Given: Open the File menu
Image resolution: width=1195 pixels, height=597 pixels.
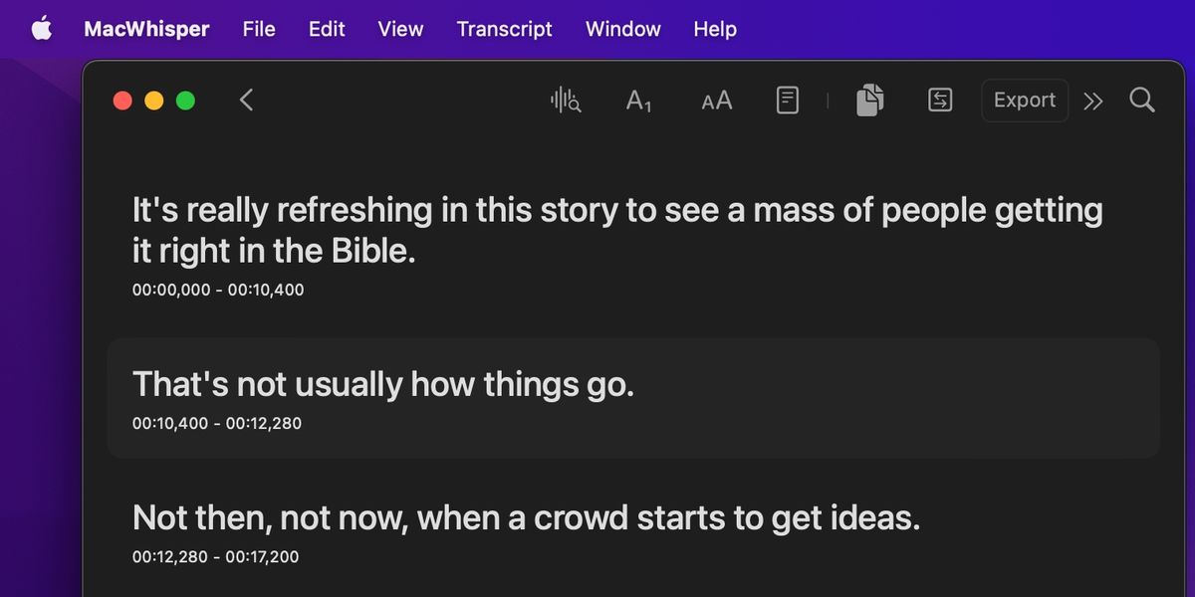Looking at the screenshot, I should pyautogui.click(x=258, y=29).
